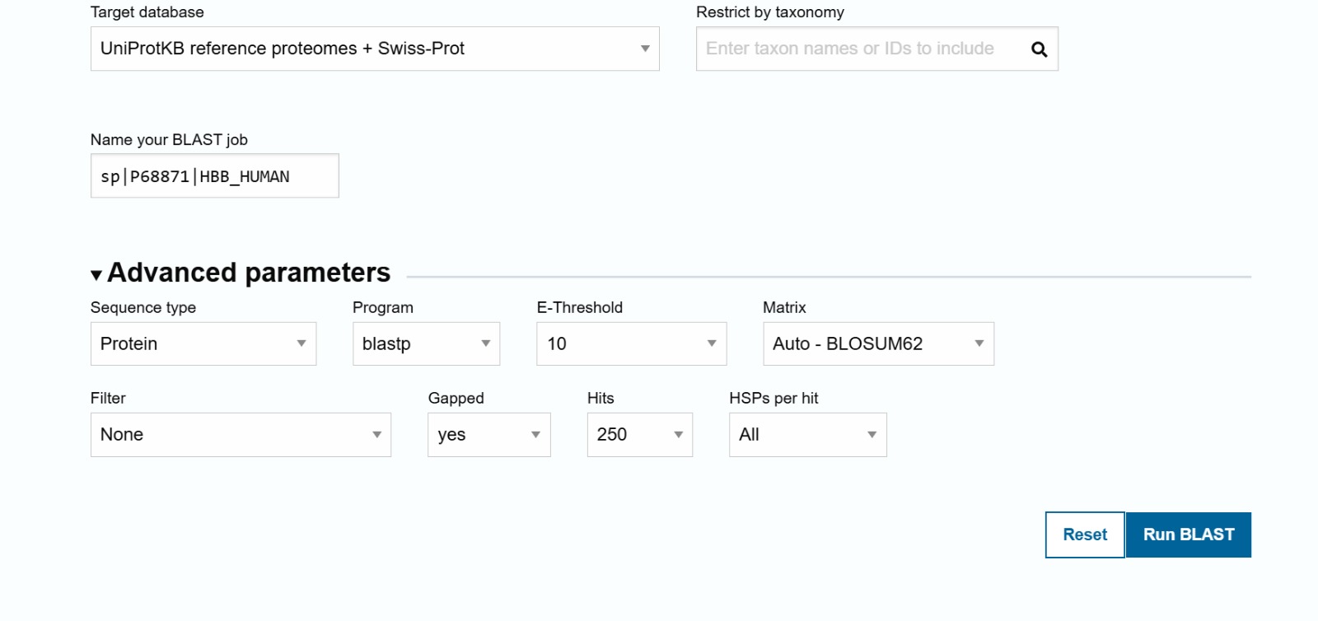Expand the Program blastp dropdown
The height and width of the screenshot is (621, 1318).
[426, 343]
